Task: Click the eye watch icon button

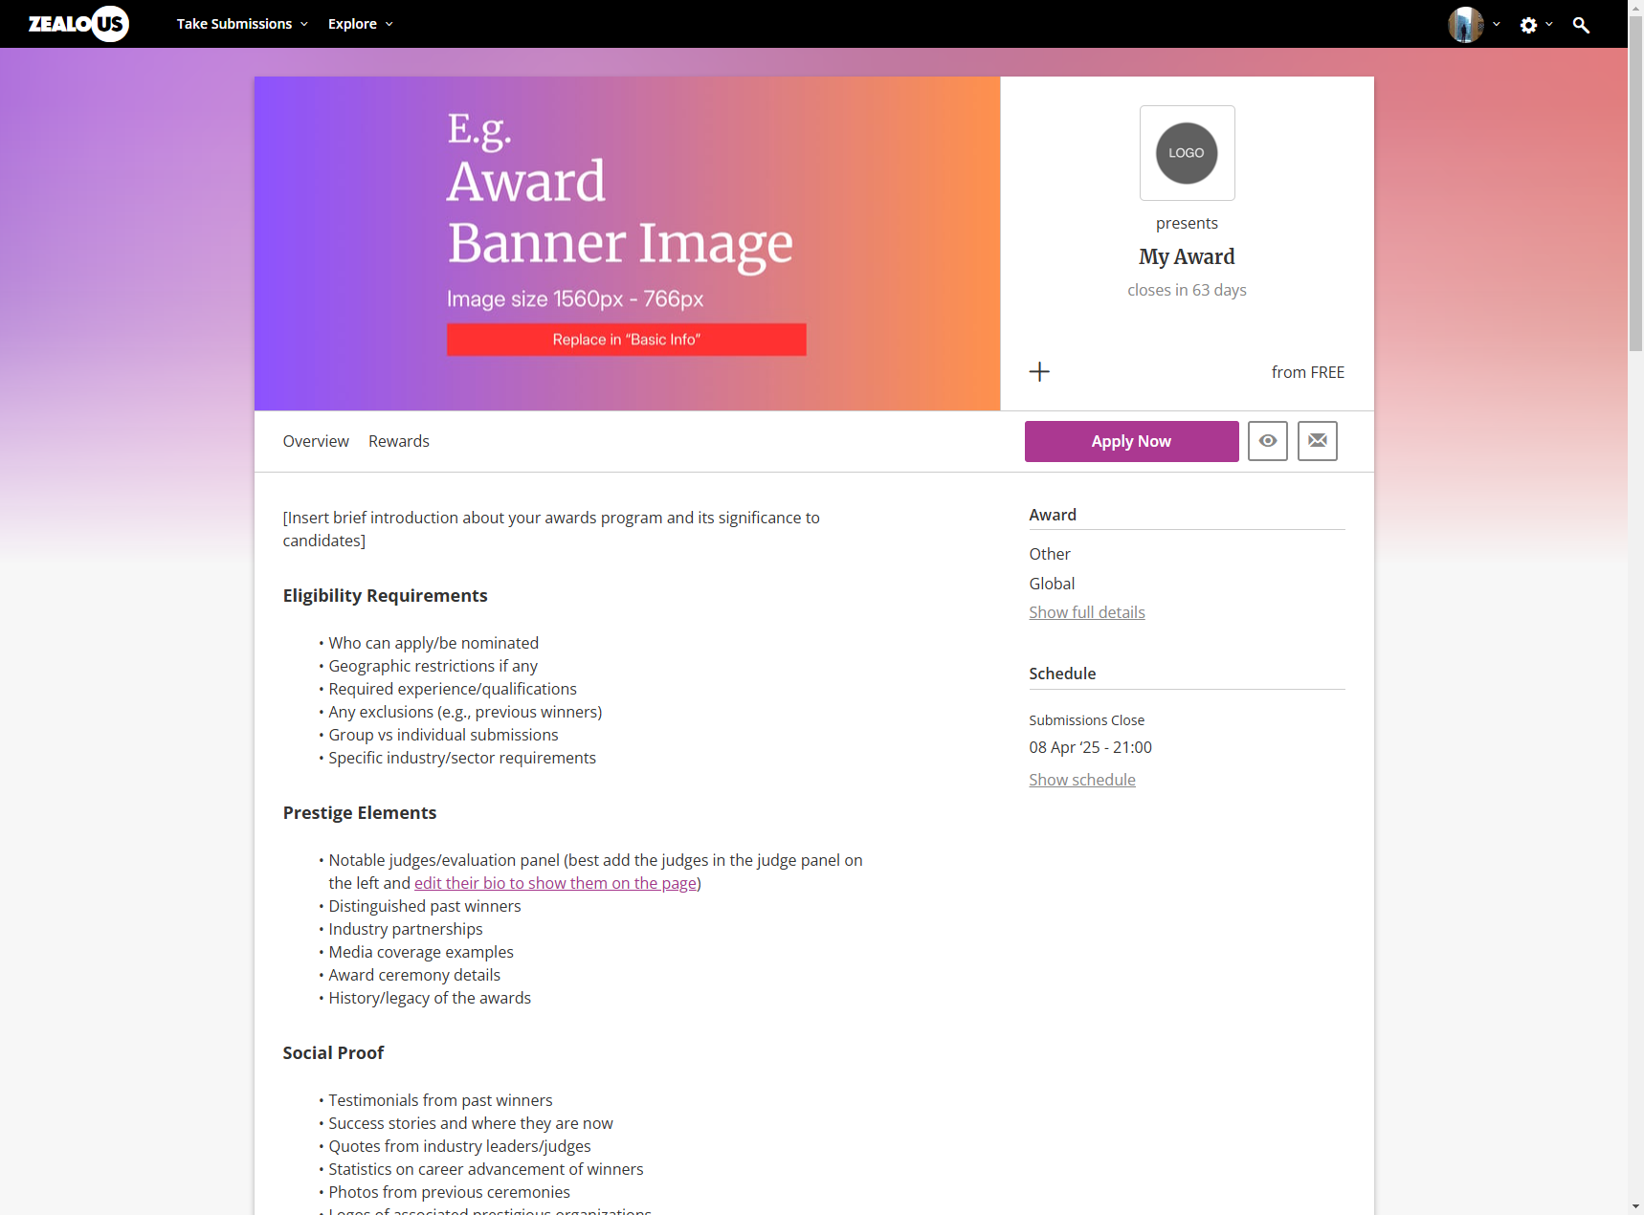Action: tap(1268, 441)
